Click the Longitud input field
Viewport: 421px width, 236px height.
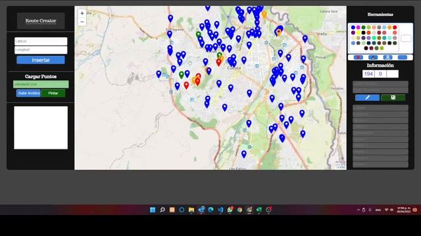point(41,50)
